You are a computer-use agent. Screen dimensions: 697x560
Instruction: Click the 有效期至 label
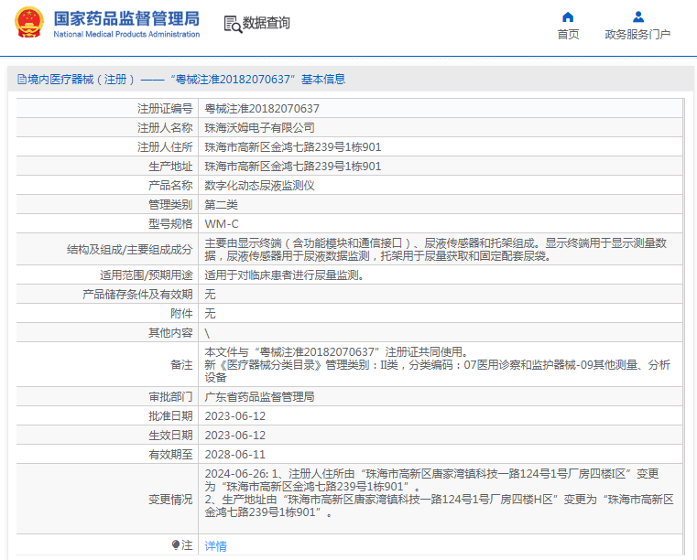click(x=170, y=455)
